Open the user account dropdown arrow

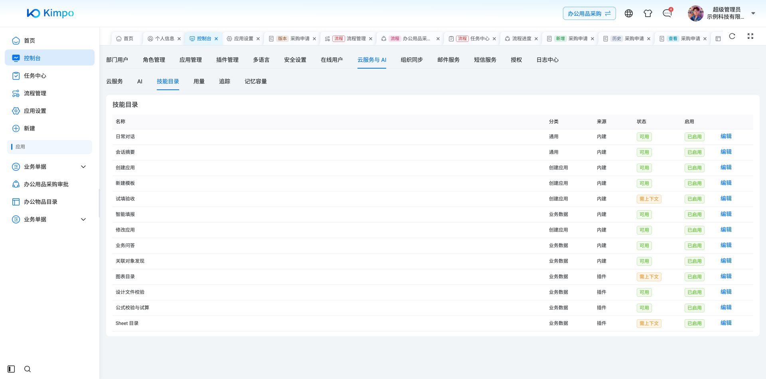(753, 13)
